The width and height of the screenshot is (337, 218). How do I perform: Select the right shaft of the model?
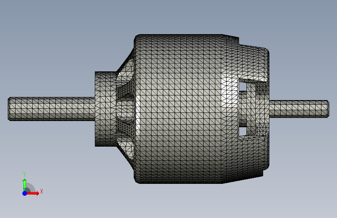299,109
